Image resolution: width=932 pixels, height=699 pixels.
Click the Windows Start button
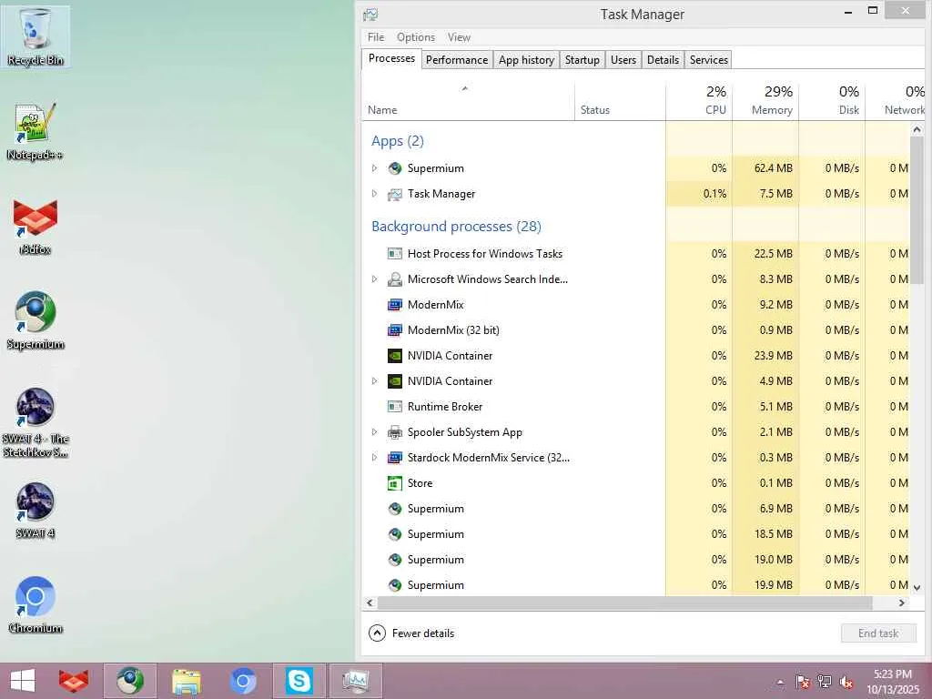[x=23, y=681]
